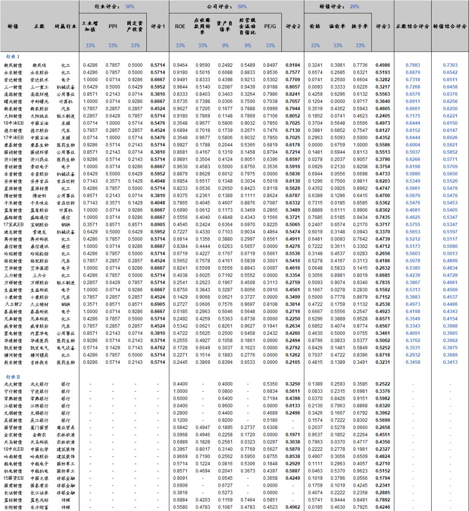Select the 评分1 column header
Screen dimensions: 469x511
pyautogui.click(x=158, y=26)
